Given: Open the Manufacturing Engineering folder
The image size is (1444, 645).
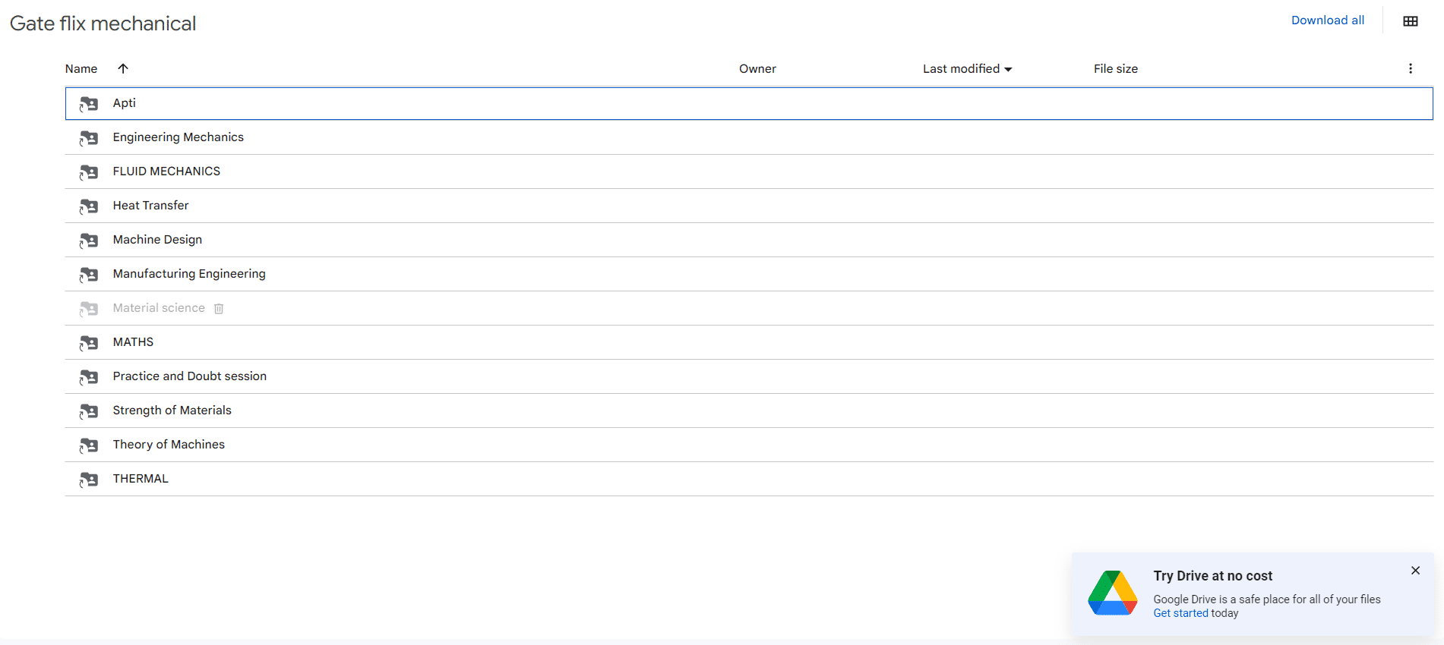Looking at the screenshot, I should pyautogui.click(x=189, y=274).
